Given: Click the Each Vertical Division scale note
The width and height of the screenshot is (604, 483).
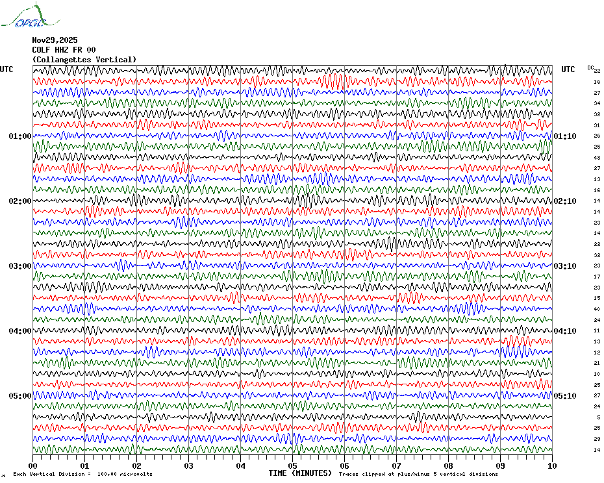Looking at the screenshot, I should click(x=83, y=474).
